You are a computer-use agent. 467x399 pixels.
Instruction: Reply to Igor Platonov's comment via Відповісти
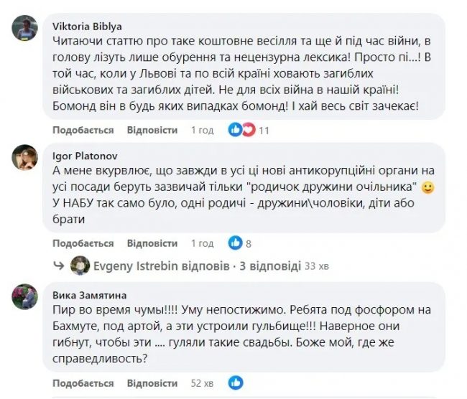(x=152, y=243)
